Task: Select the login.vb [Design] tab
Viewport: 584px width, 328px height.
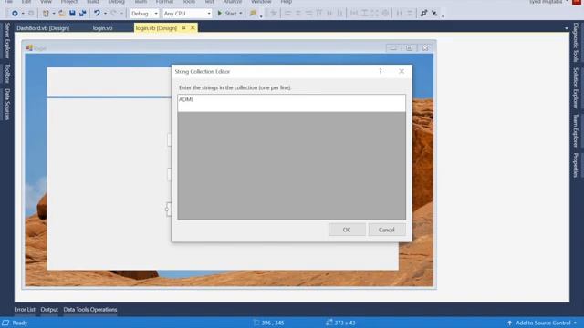Action: [x=156, y=28]
